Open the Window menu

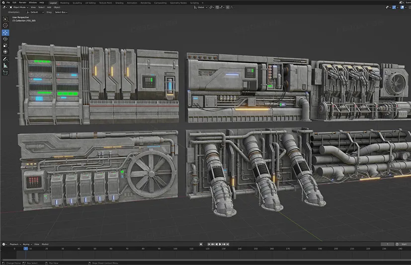tap(33, 2)
